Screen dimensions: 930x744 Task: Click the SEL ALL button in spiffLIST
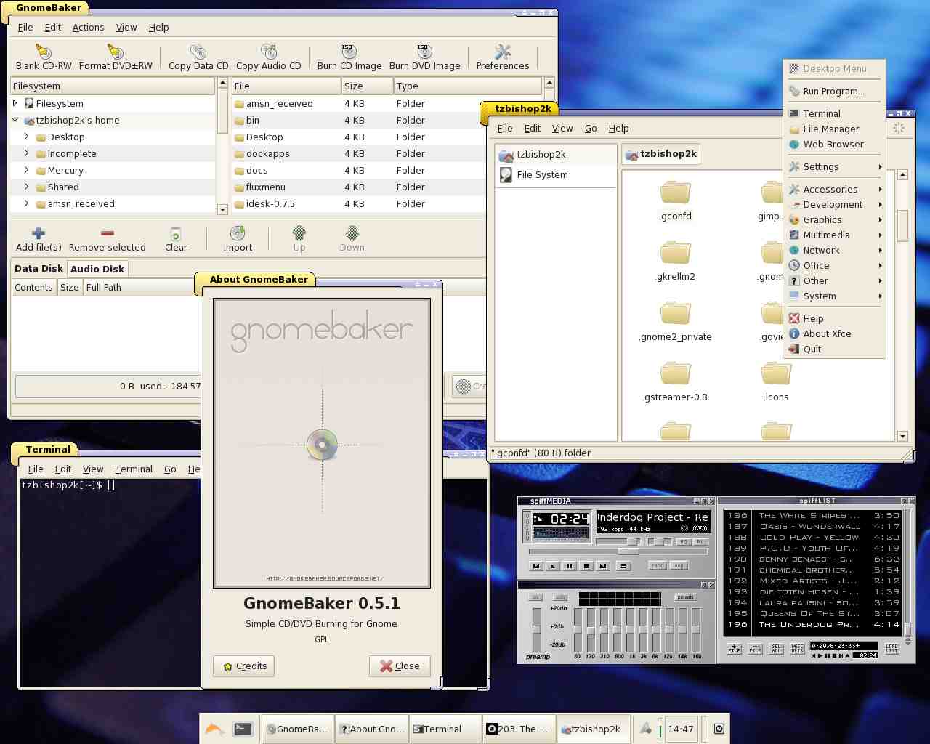(x=776, y=649)
